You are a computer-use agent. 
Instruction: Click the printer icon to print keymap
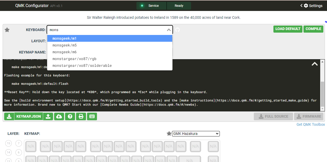(81, 116)
